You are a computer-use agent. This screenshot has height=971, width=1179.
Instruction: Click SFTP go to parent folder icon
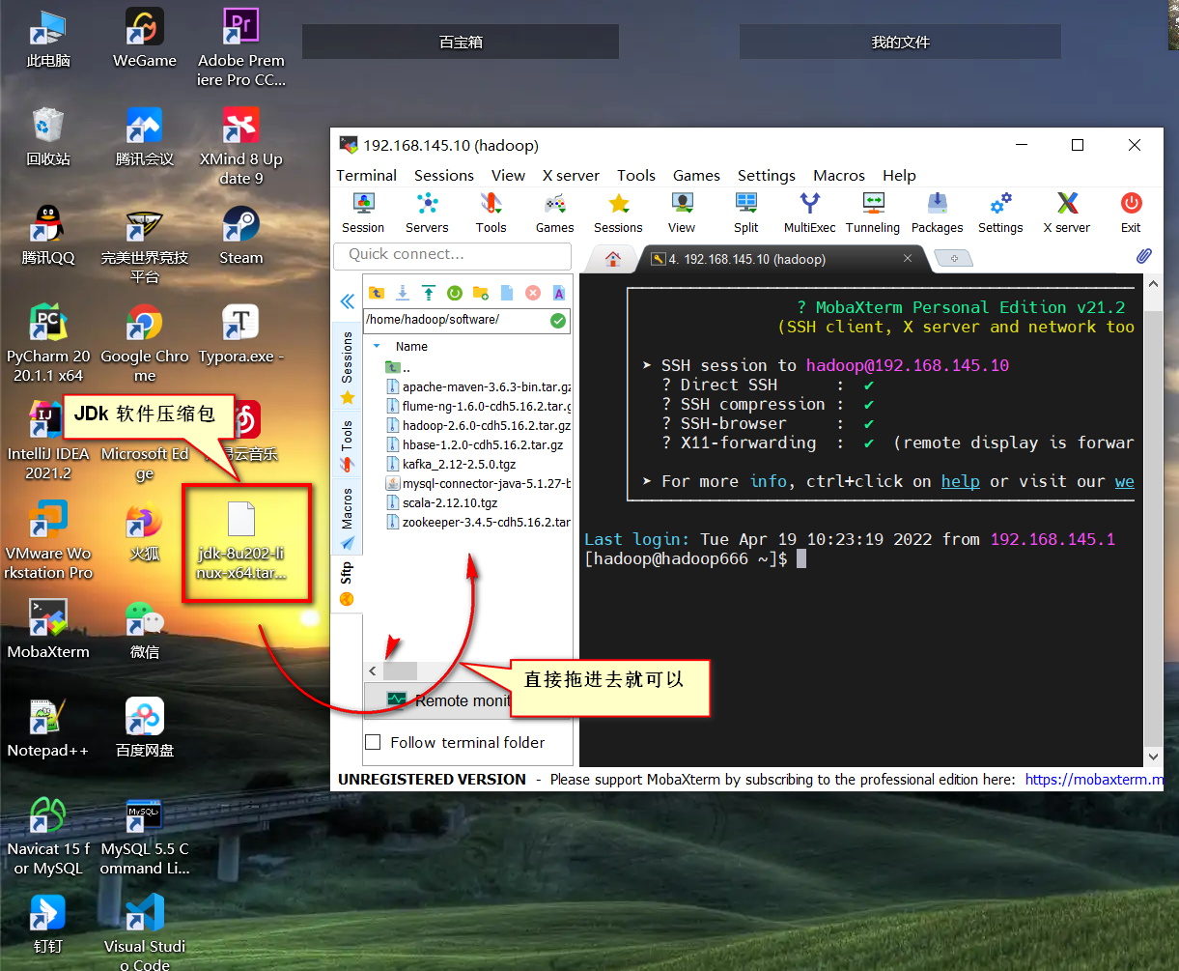(x=377, y=293)
